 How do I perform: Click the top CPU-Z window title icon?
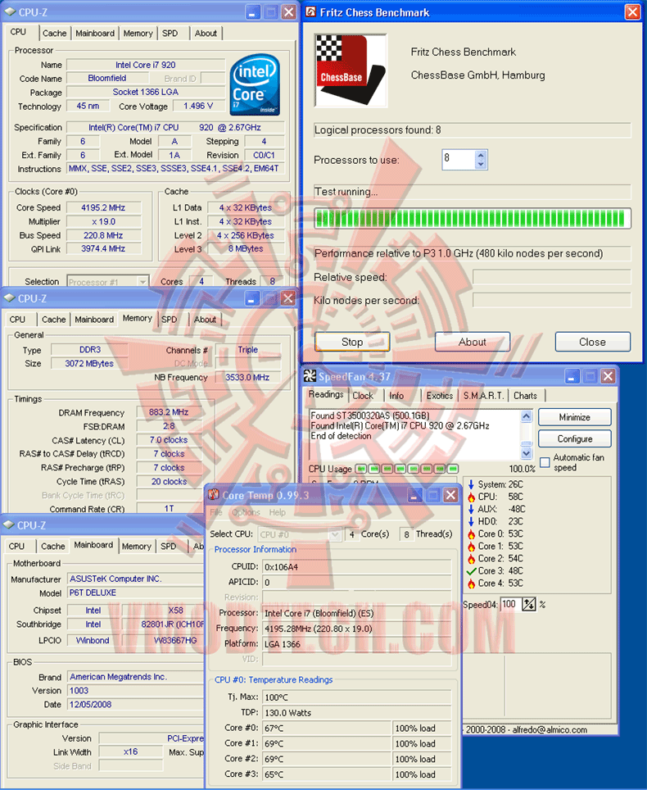[x=10, y=11]
